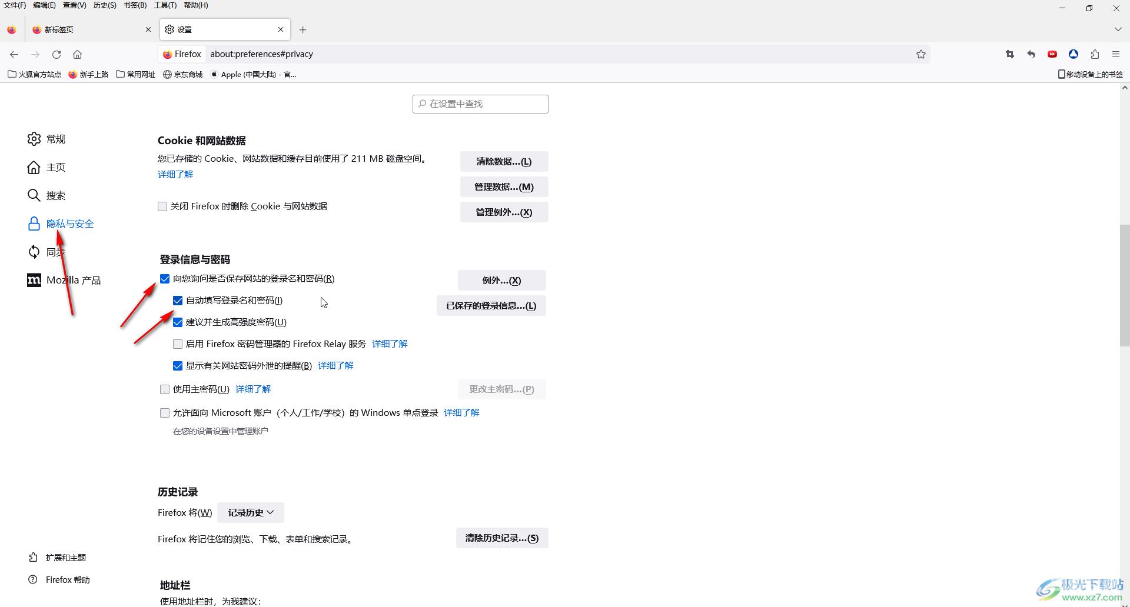The width and height of the screenshot is (1130, 607).
Task: Open 常规 settings category
Action: point(46,139)
